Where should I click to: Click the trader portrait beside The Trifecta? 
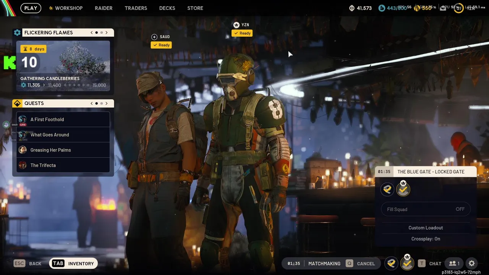(23, 165)
